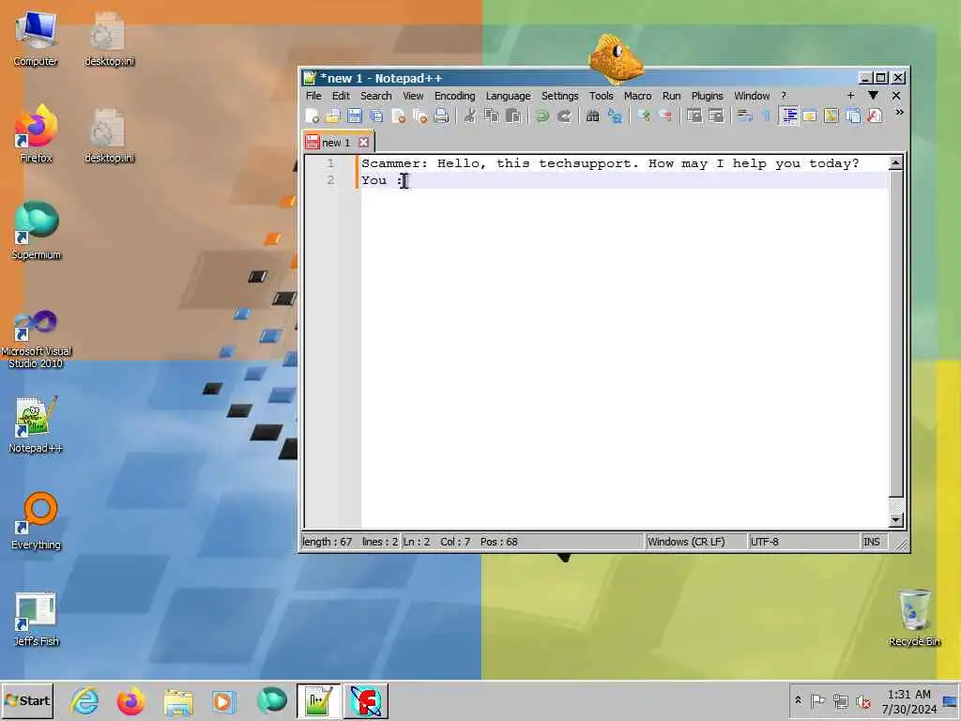Screen dimensions: 961x721
Task: Click the New file toolbar icon
Action: pyautogui.click(x=312, y=115)
